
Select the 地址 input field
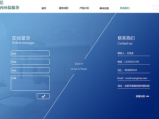(30, 70)
